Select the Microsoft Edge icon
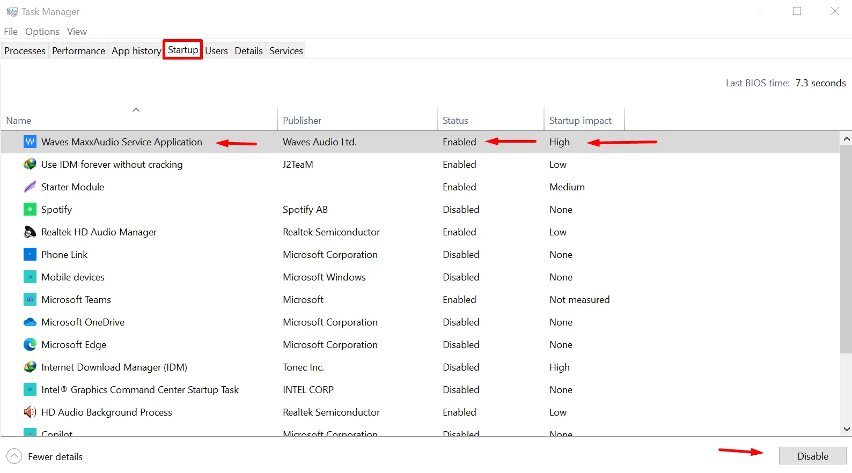The image size is (852, 473). [30, 345]
